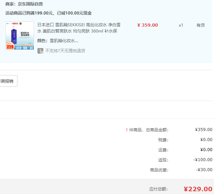Click the no 7-day return icon
Screen dimensions: 214x194
pos(40,51)
